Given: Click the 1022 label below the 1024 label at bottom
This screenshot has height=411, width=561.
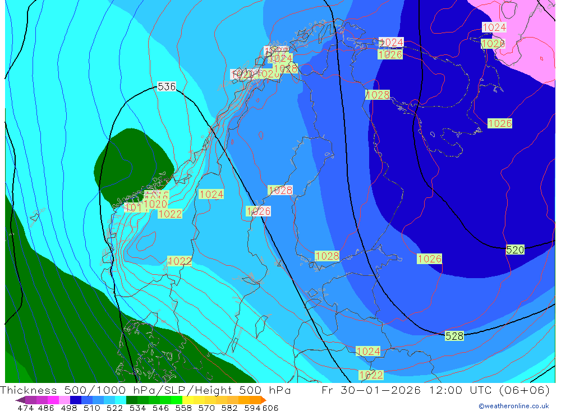Looking at the screenshot, I should pyautogui.click(x=371, y=375).
